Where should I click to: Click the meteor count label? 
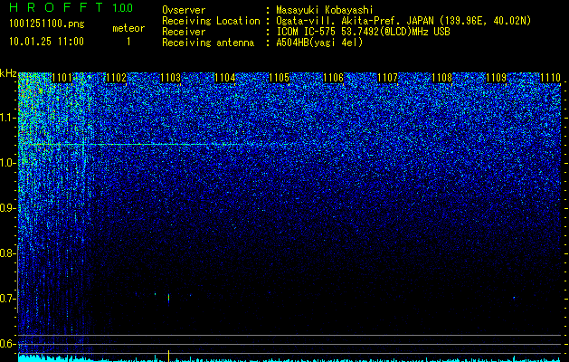click(128, 28)
